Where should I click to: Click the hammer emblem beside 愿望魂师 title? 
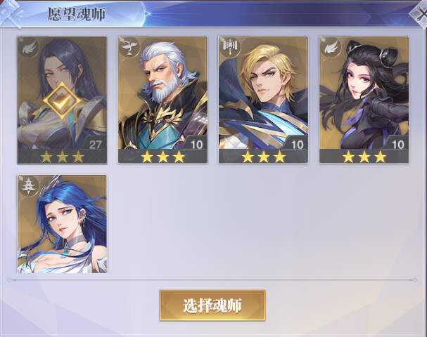click(x=11, y=13)
